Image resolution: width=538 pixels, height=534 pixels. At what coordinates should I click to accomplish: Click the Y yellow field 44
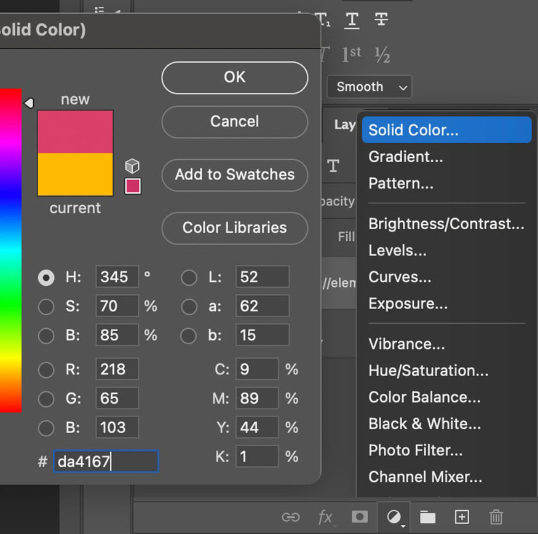[x=257, y=427]
